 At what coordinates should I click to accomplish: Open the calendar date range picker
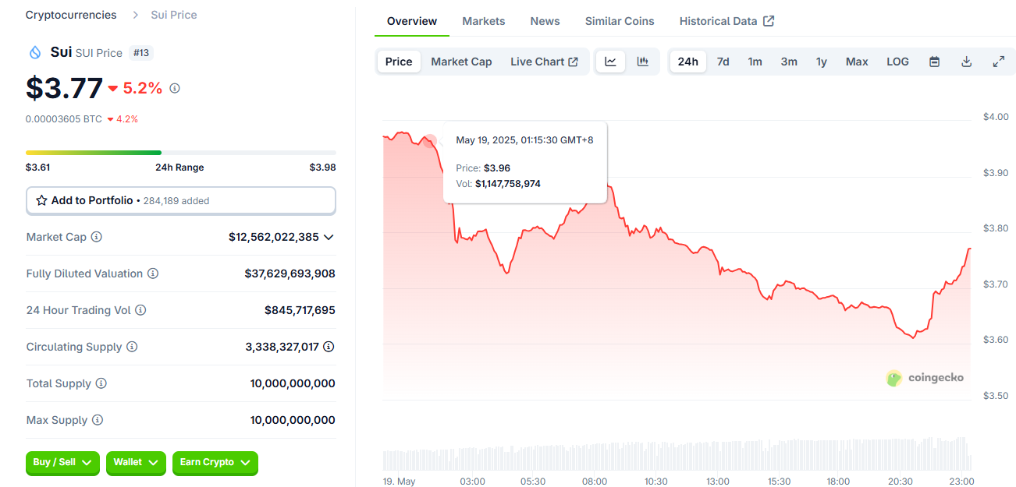point(934,62)
